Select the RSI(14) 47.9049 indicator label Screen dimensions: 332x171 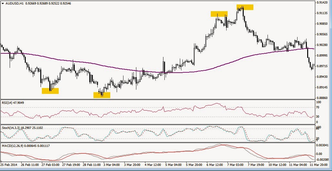[13, 103]
